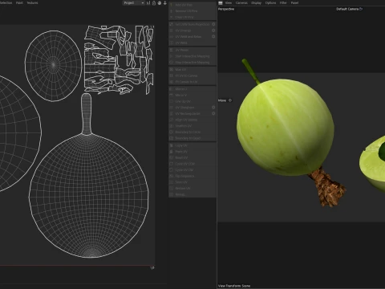Click the icon next to Default Camera
The image size is (385, 289).
(x=361, y=9)
